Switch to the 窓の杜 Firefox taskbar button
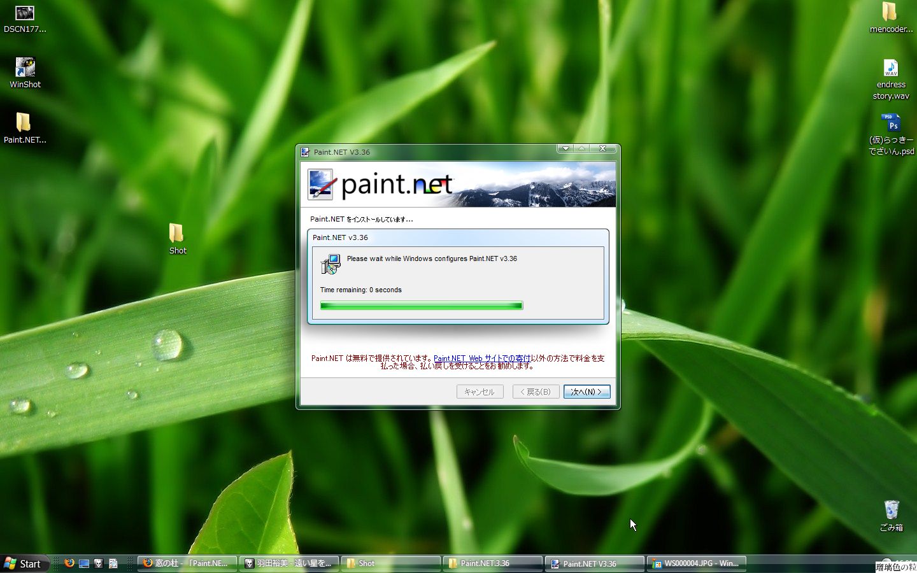 tap(187, 563)
